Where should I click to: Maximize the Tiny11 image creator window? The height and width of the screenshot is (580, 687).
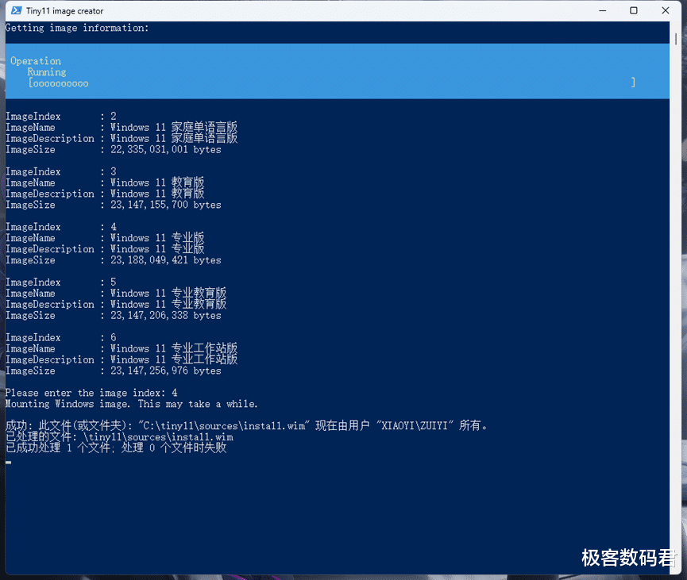(634, 10)
